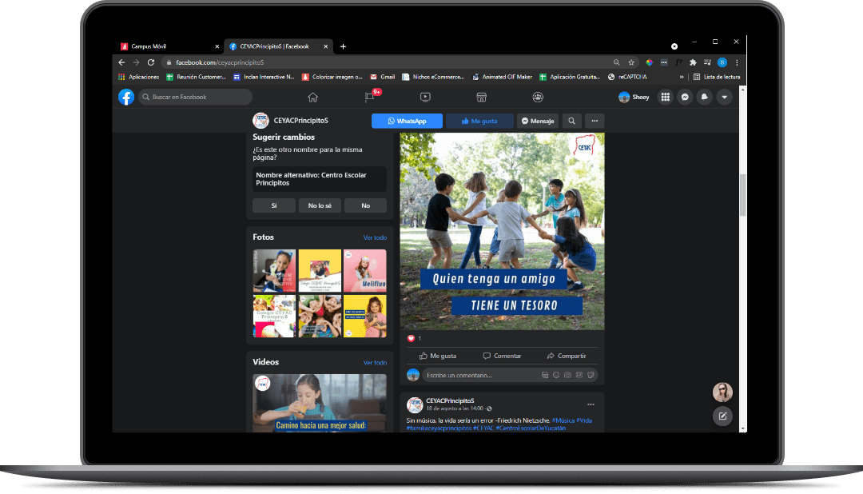Insert an emoji in the comment box

556,376
